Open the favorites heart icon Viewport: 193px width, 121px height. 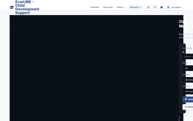pyautogui.click(x=155, y=7)
